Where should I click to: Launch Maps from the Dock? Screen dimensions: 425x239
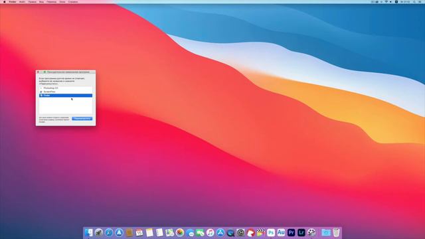click(x=170, y=232)
